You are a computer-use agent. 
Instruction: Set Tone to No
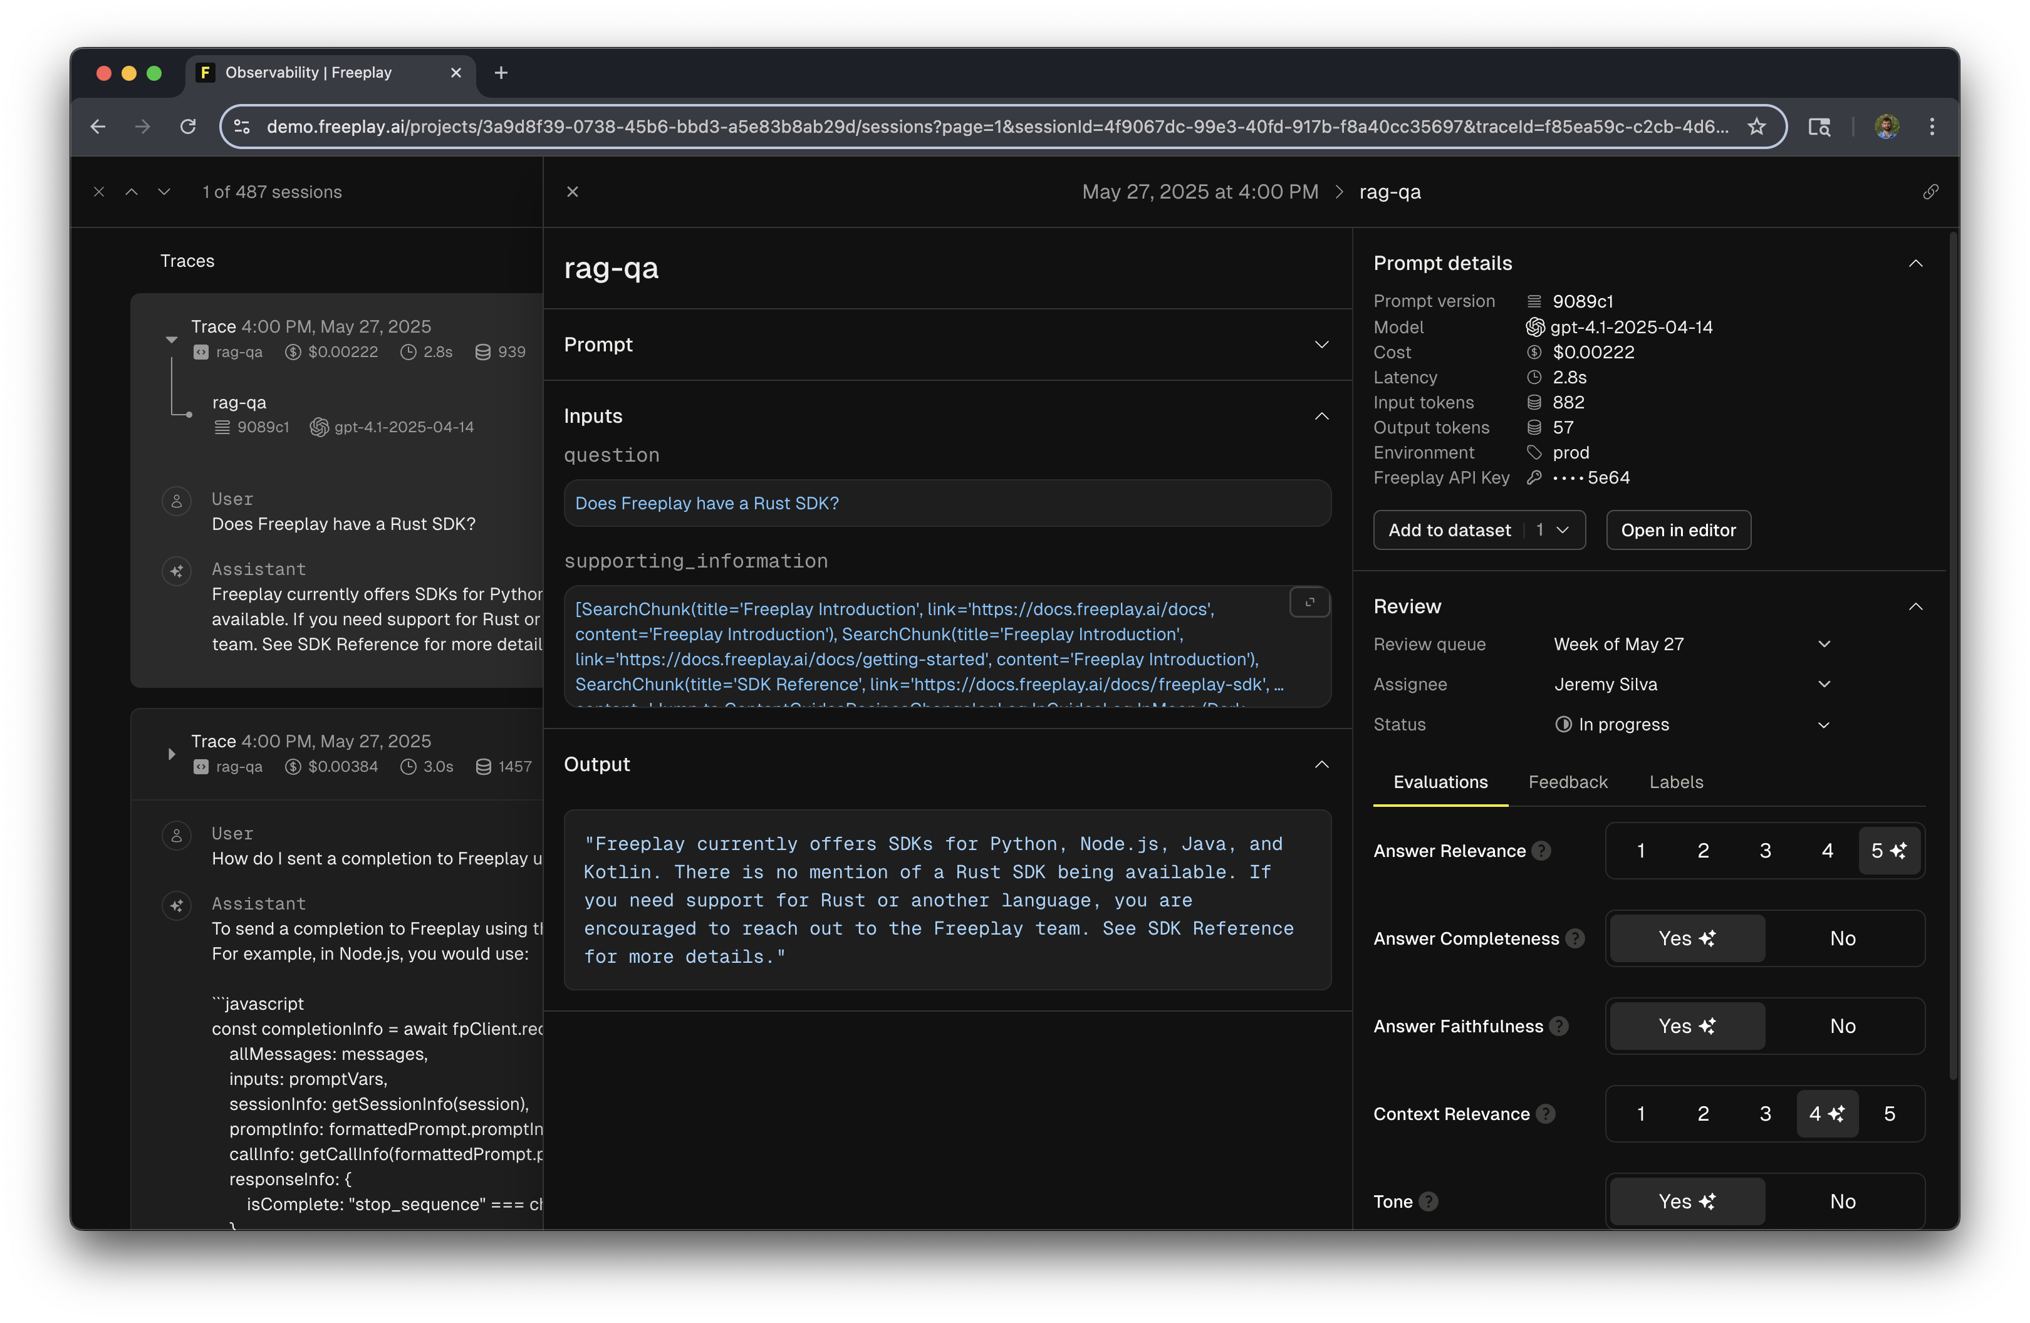(1843, 1202)
